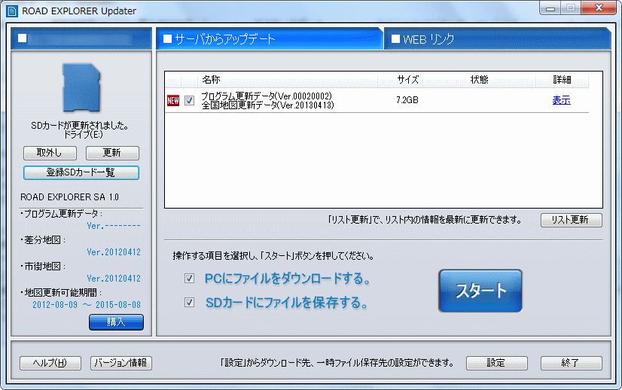Click the blue SD card icon
The height and width of the screenshot is (390, 622).
81,87
